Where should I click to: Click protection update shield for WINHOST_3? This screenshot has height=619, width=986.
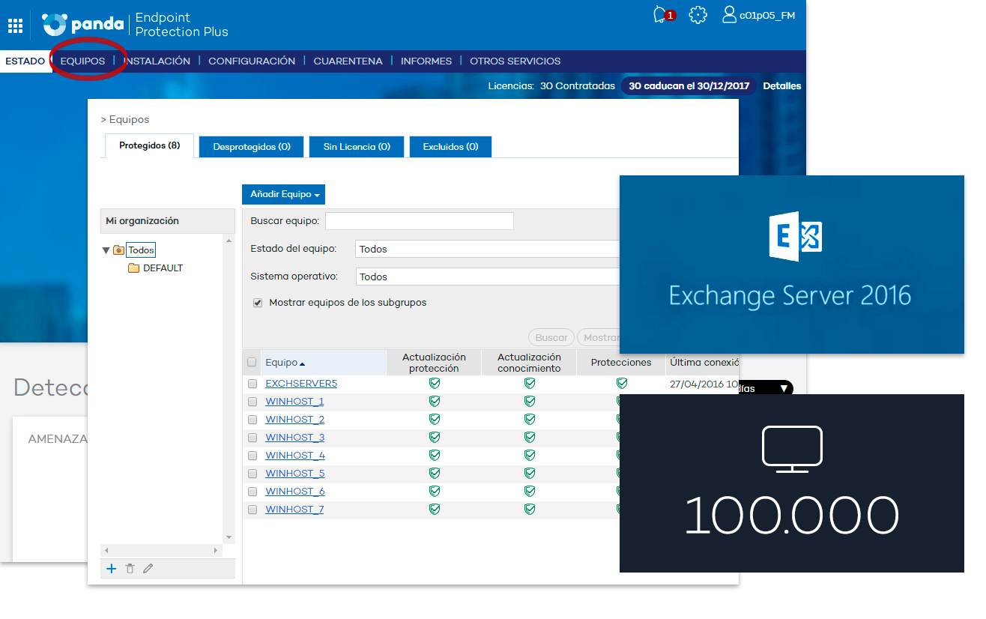tap(434, 437)
